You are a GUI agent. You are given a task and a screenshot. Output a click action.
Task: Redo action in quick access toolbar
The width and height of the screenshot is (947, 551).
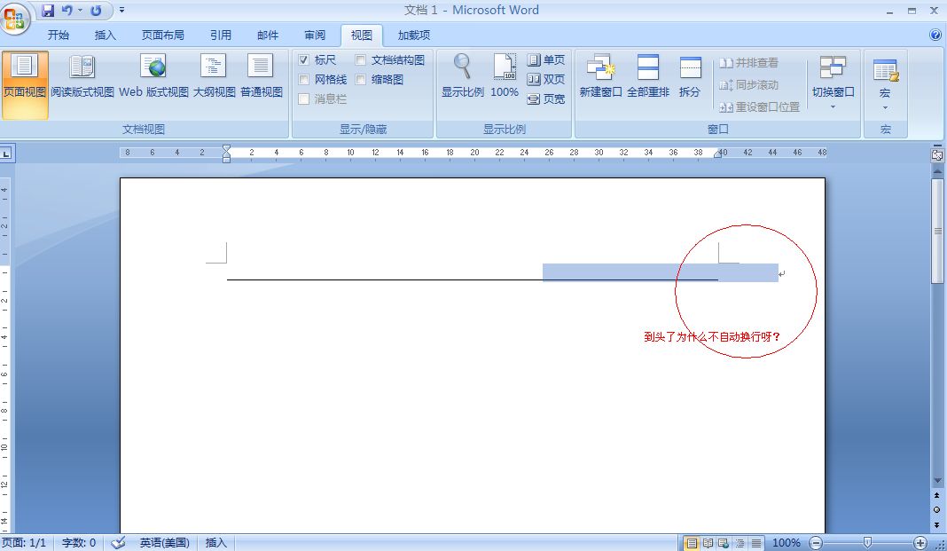[96, 11]
